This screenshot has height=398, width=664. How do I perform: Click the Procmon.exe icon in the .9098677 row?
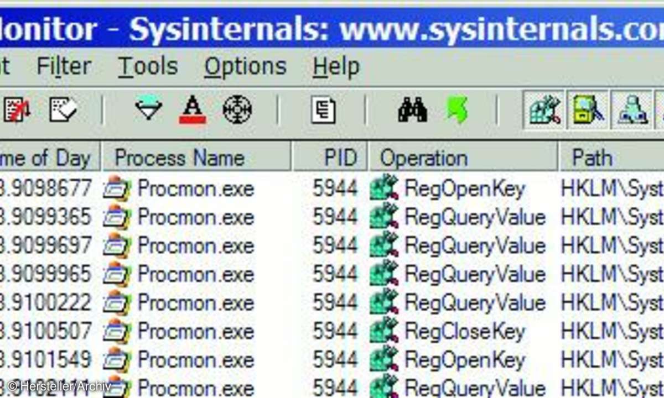[x=118, y=188]
